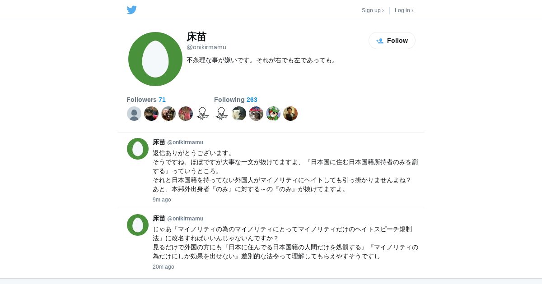Open the Following 263 list
The height and width of the screenshot is (284, 542).
pyautogui.click(x=236, y=100)
